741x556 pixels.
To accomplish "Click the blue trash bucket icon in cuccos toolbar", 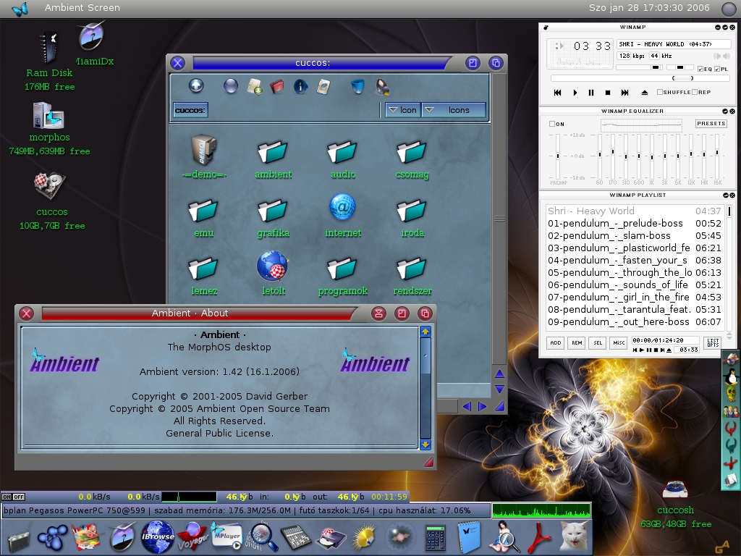I will click(357, 86).
